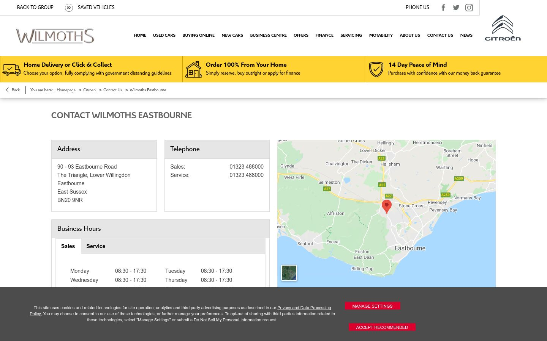Open the Facebook social icon
This screenshot has width=547, height=341.
(443, 8)
